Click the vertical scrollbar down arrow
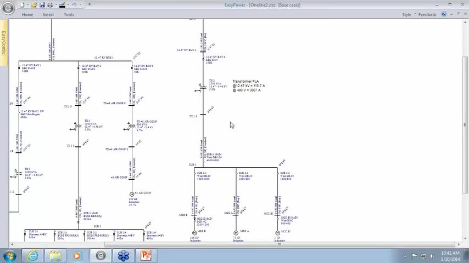Screen dimensions: 469x263 (465, 238)
